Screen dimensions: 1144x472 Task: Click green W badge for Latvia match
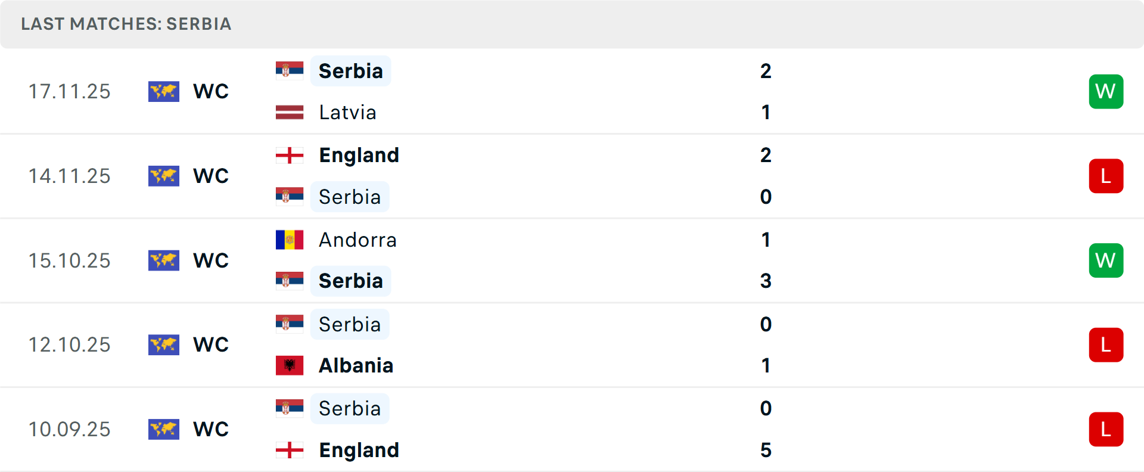(1106, 91)
